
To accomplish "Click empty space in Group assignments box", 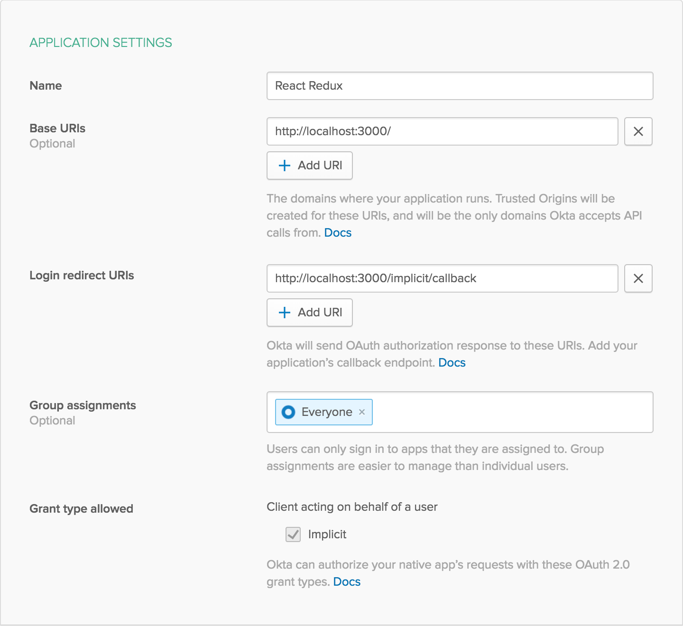I will coord(512,412).
